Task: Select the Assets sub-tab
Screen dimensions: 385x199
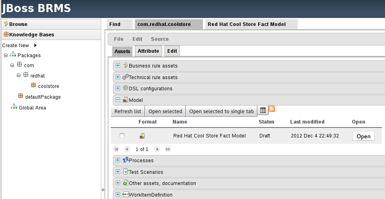Action: [x=122, y=51]
